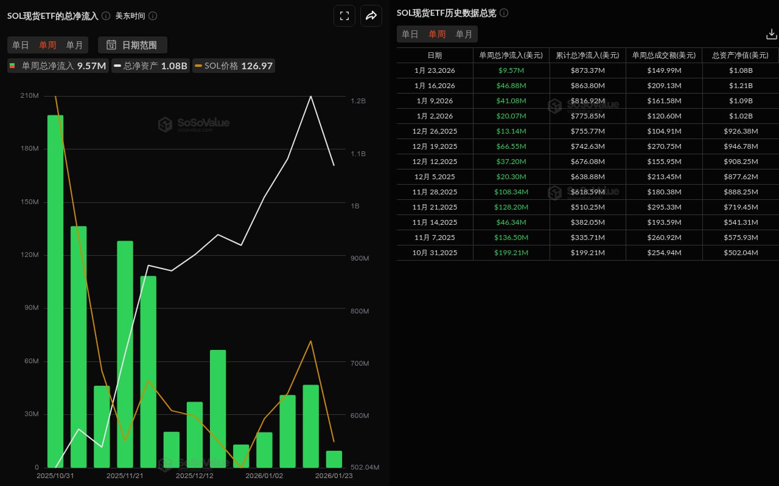
Task: Click info icon beside SOL现货ETF历史数据总览
Action: tap(504, 13)
